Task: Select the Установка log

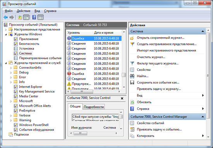Action: pos(26,49)
